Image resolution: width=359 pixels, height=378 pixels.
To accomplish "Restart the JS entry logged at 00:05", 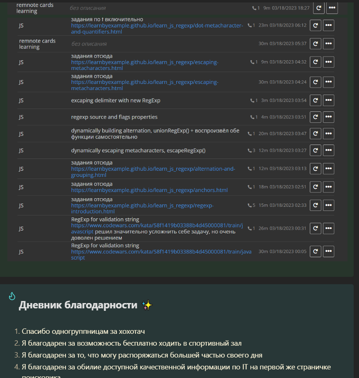I will click(x=315, y=251).
